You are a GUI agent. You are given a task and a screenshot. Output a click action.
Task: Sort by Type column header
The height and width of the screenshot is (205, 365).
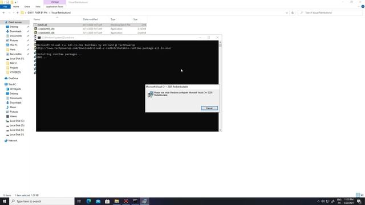coord(113,19)
